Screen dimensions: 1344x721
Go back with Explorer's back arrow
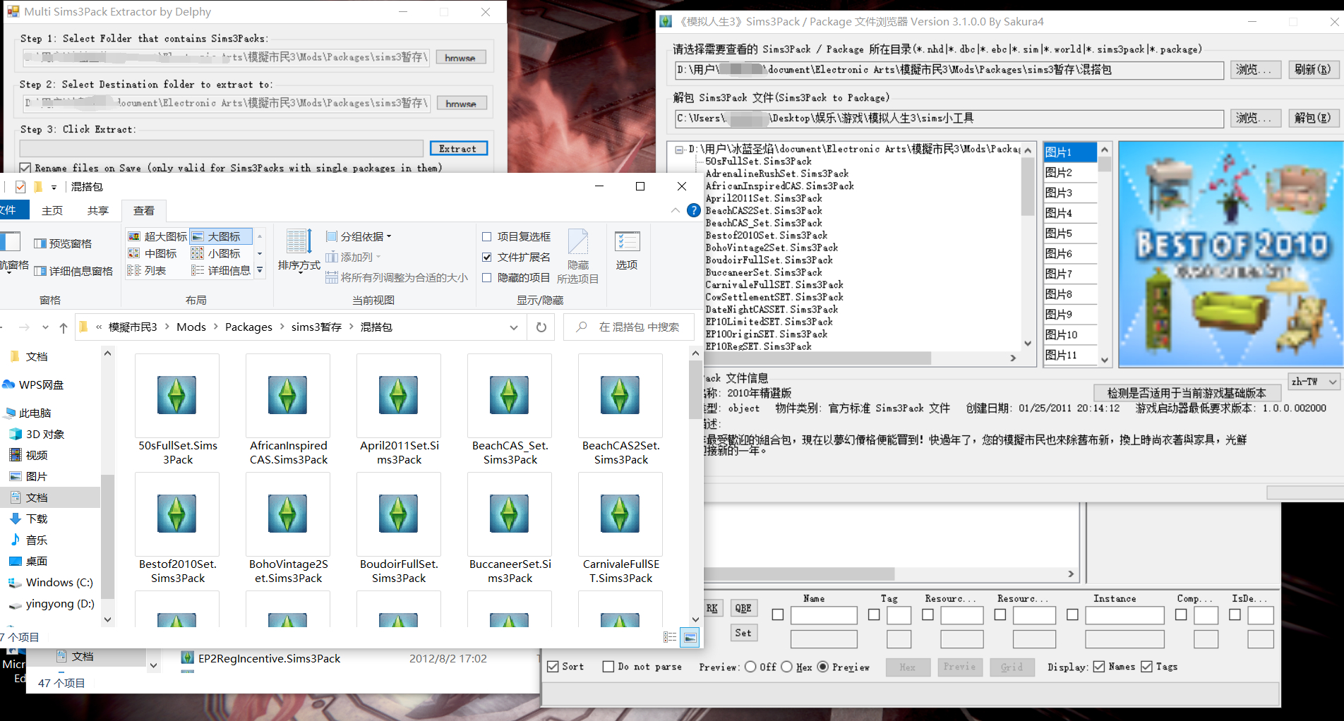(2, 327)
